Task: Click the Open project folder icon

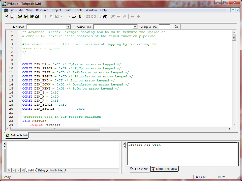Action: tap(32, 16)
